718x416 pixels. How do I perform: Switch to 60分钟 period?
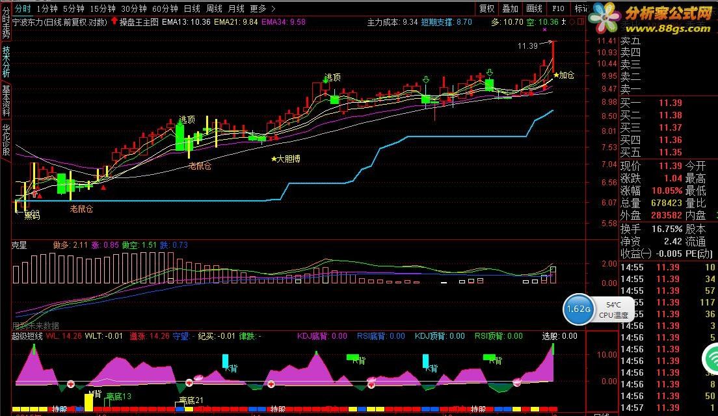pyautogui.click(x=165, y=8)
